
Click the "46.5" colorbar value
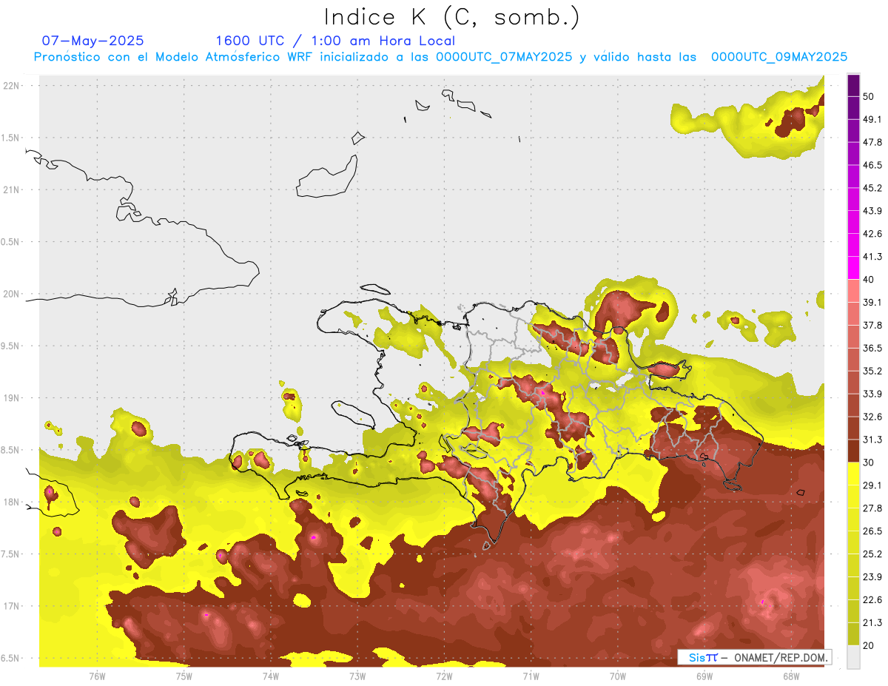(x=872, y=165)
